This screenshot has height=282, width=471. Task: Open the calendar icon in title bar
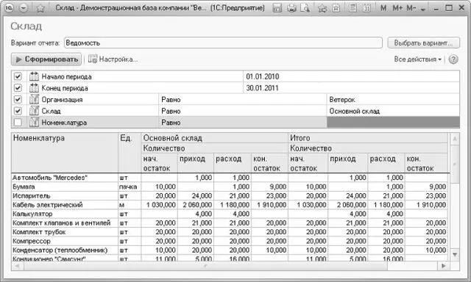click(366, 8)
